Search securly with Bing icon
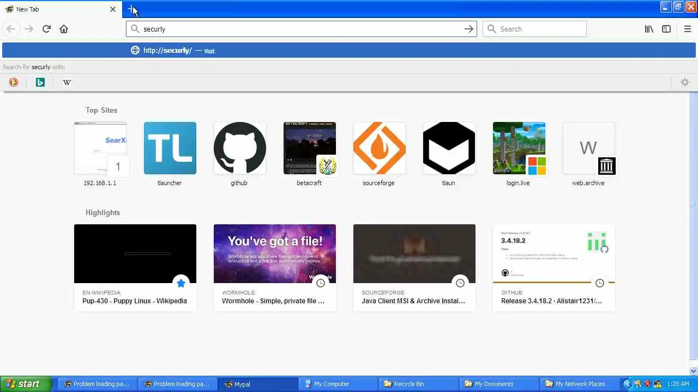This screenshot has height=392, width=698. tap(40, 82)
